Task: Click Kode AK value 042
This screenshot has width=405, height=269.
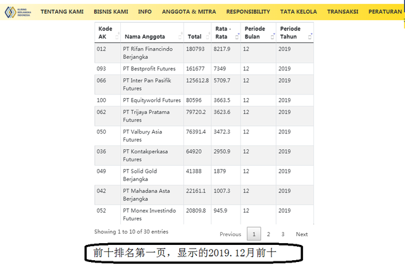Action: [x=101, y=191]
